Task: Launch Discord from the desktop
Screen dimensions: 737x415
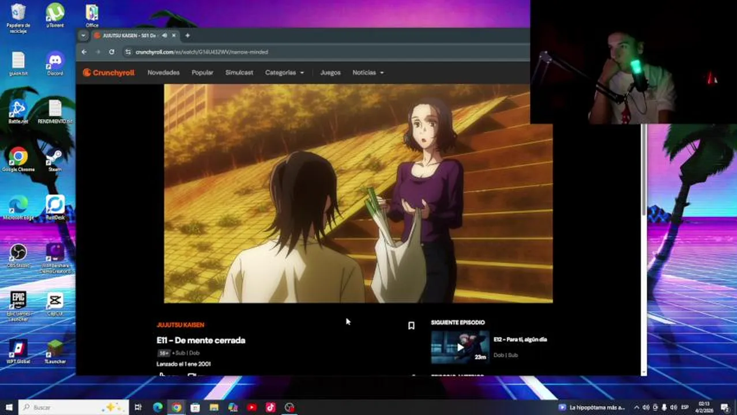Action: point(55,64)
